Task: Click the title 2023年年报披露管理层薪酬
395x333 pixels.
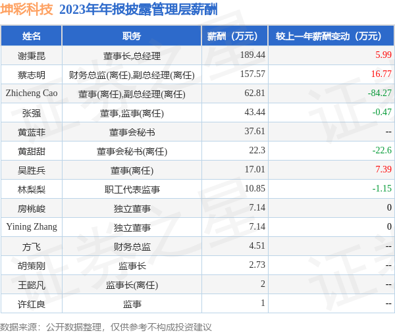Action: [138, 10]
